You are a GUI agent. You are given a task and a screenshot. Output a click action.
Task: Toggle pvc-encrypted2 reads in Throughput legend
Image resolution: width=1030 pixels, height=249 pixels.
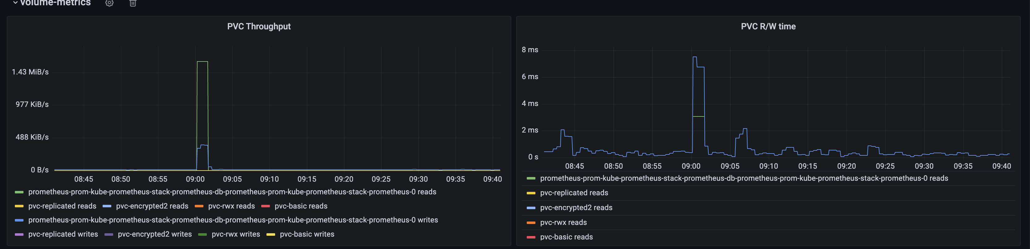[x=152, y=206]
